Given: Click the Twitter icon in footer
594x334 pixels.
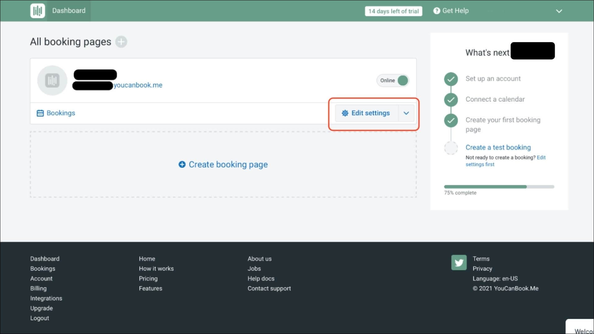Looking at the screenshot, I should (459, 263).
